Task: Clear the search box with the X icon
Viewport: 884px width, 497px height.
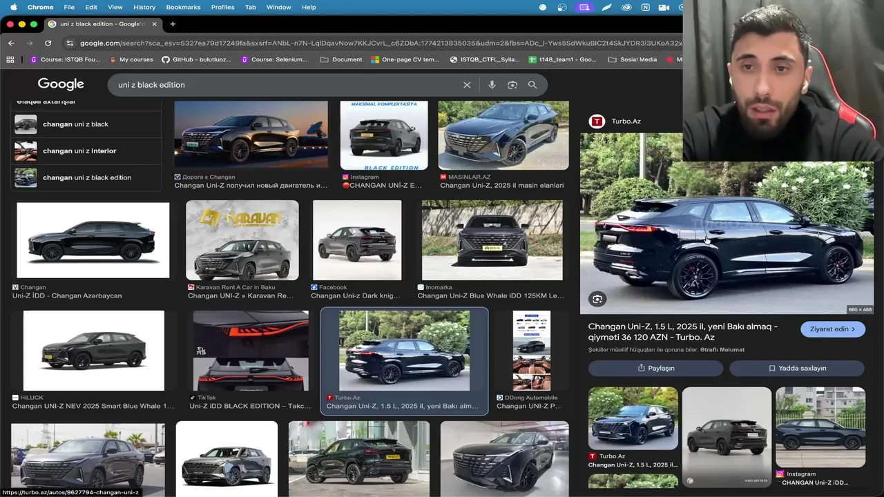Action: 467,85
